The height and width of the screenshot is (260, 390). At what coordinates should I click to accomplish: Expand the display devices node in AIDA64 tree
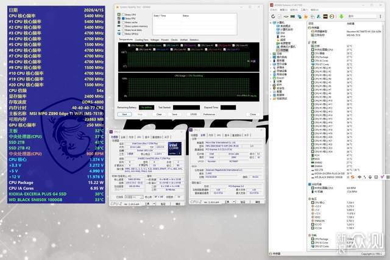coord(271,64)
